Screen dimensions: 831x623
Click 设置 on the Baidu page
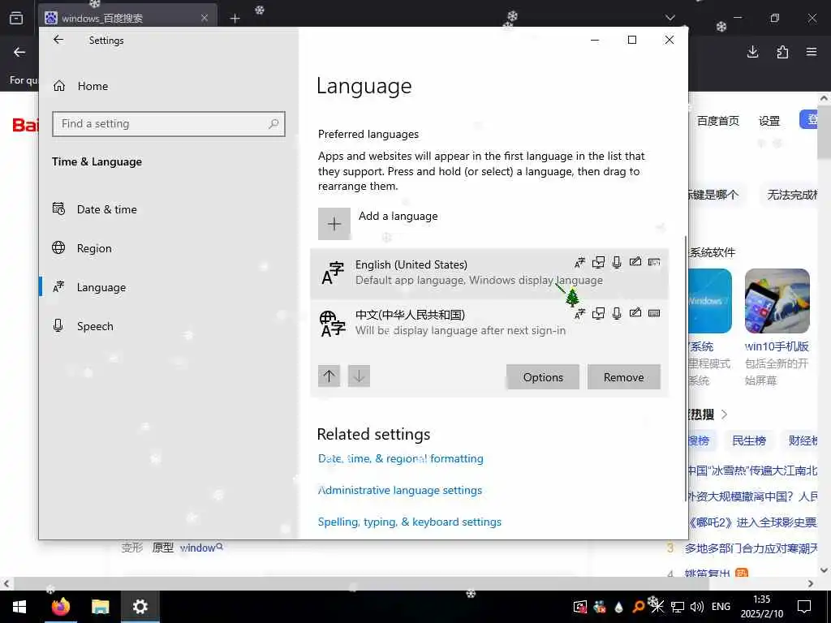(769, 121)
